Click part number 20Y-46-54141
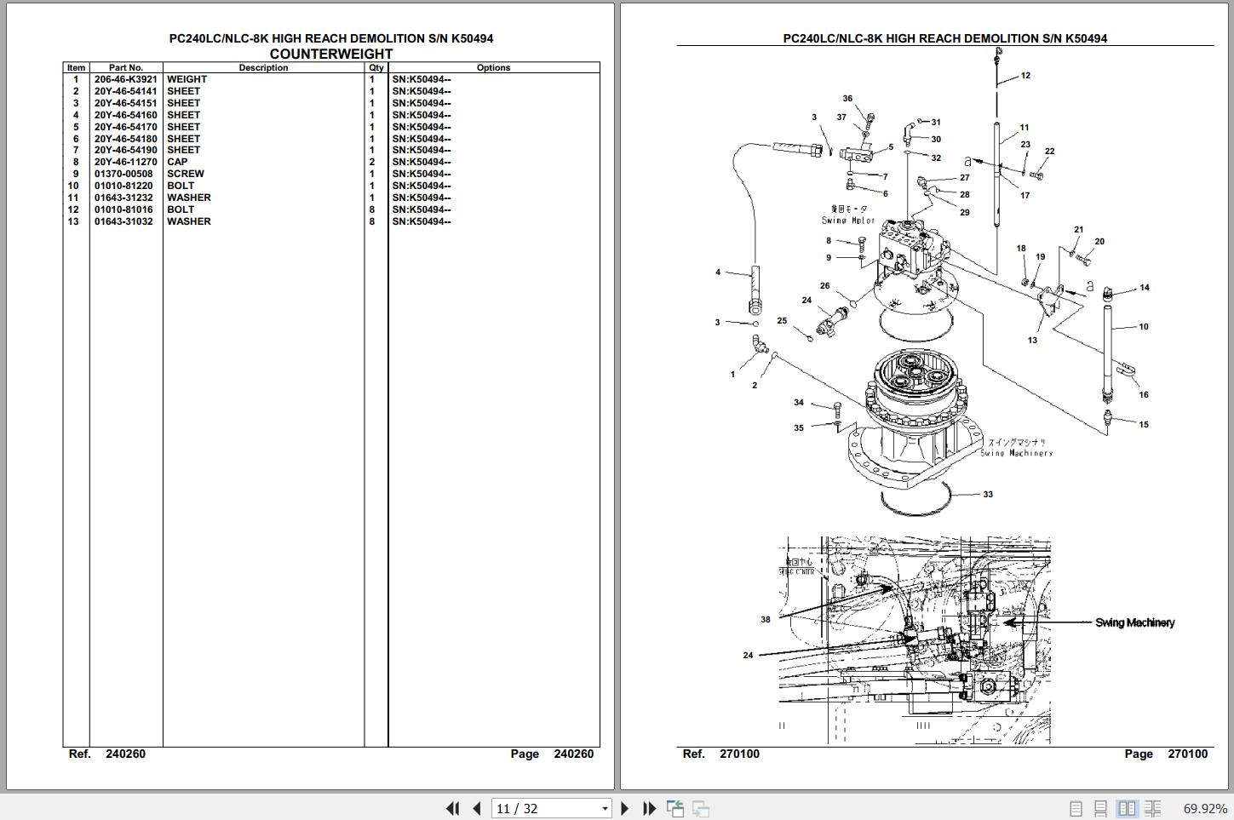 point(126,91)
